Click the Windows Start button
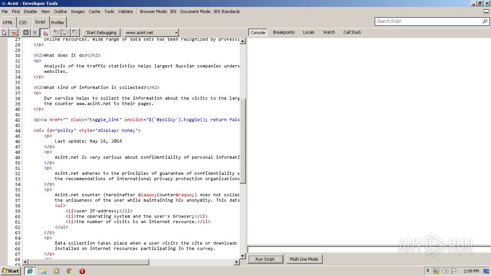 (11, 271)
